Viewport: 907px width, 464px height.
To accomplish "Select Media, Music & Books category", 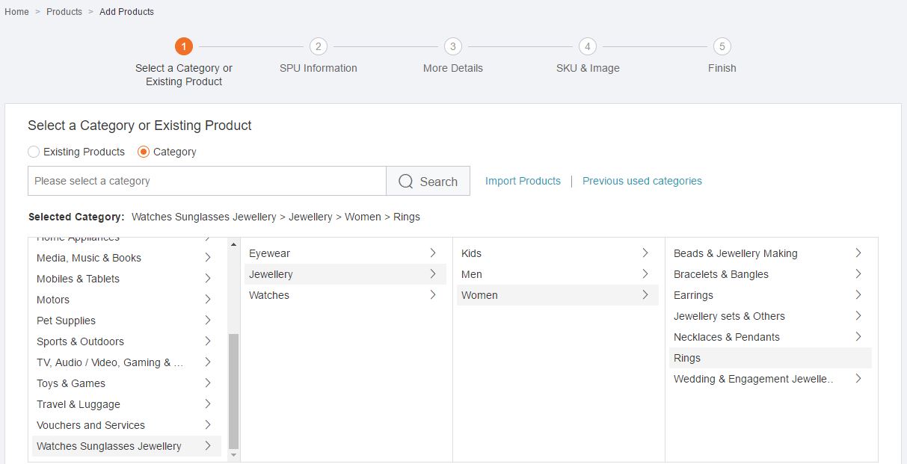I will tap(126, 258).
